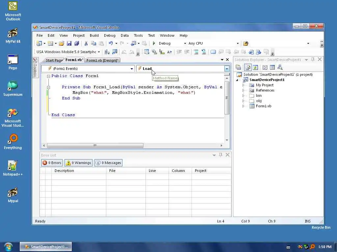Viewport: 337px width, 252px height.
Task: Click the Undo arrow icon
Action: (111, 44)
